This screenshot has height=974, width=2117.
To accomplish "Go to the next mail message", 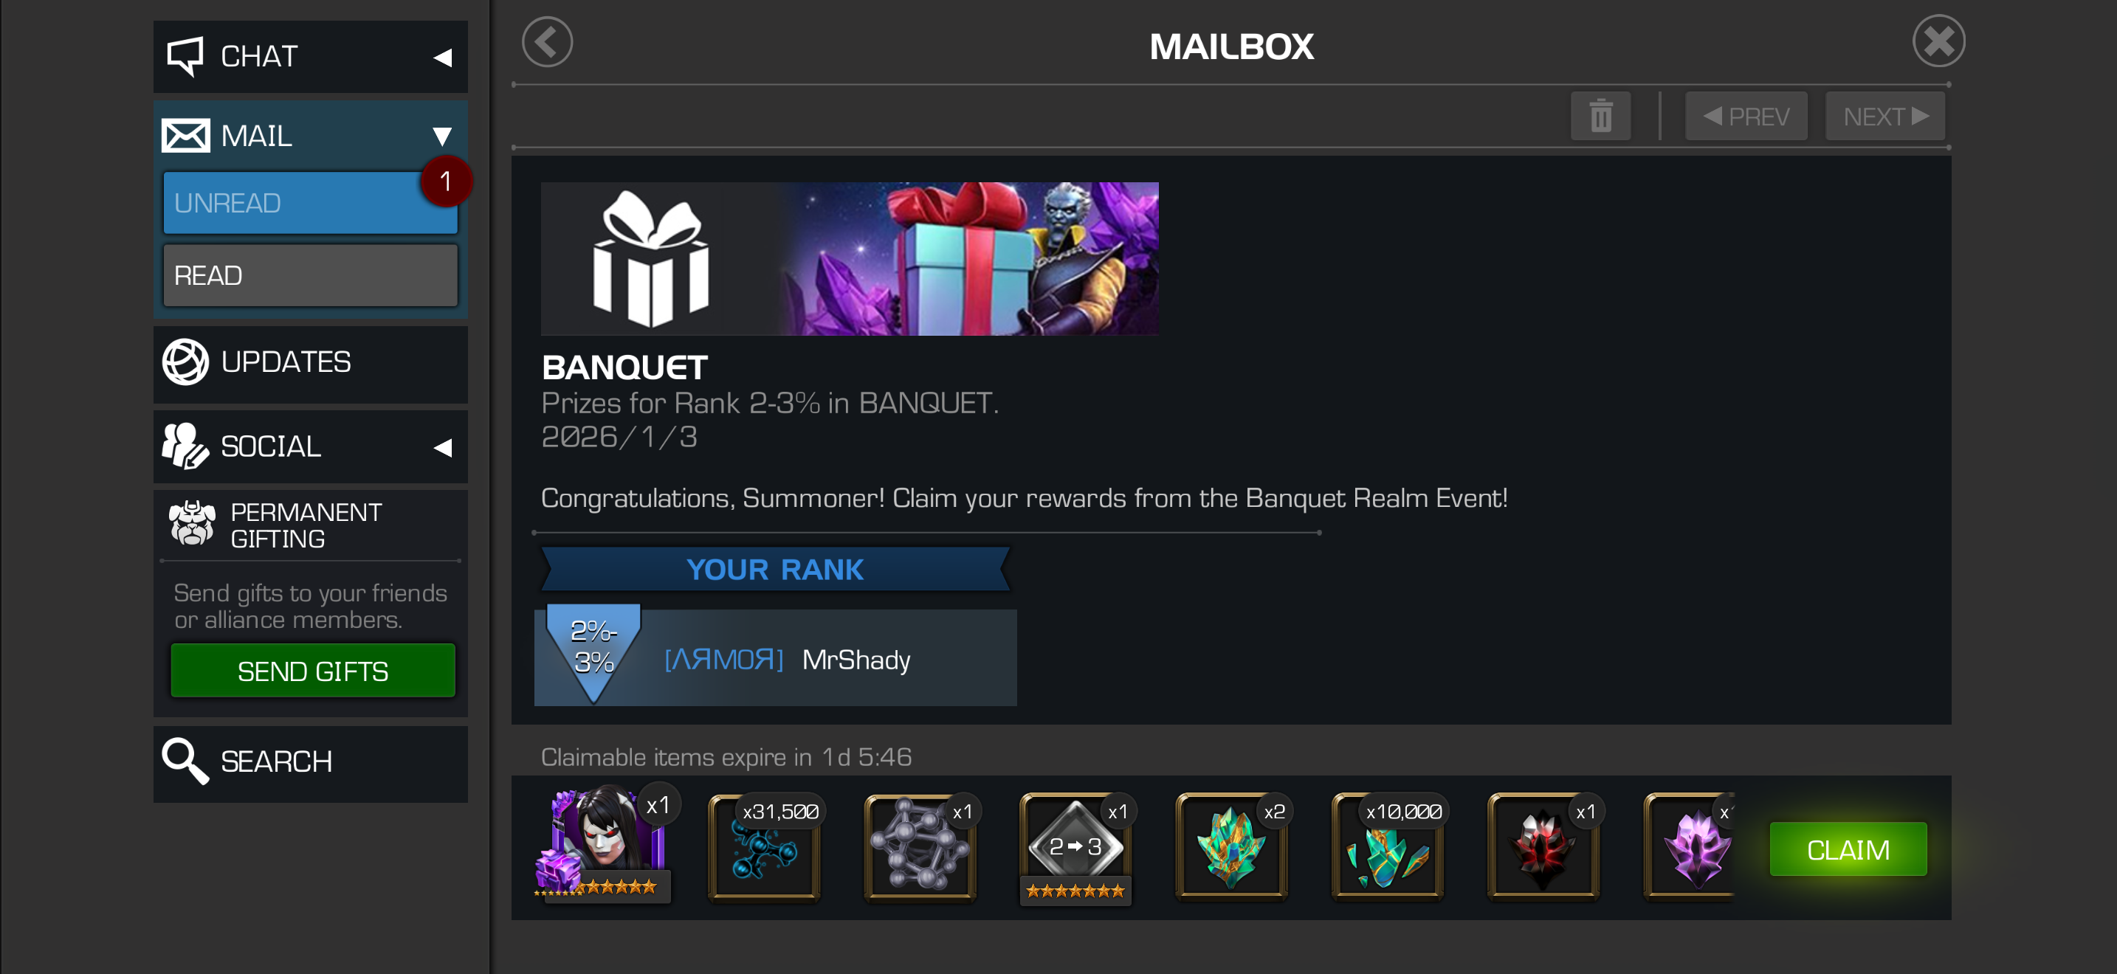I will pos(1884,116).
